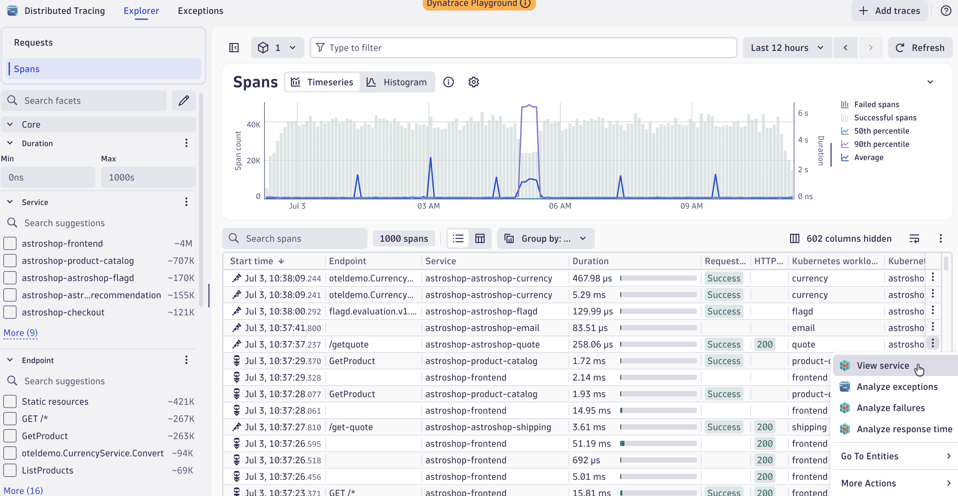
Task: Toggle the sidebar panel collapse icon
Action: pos(234,48)
